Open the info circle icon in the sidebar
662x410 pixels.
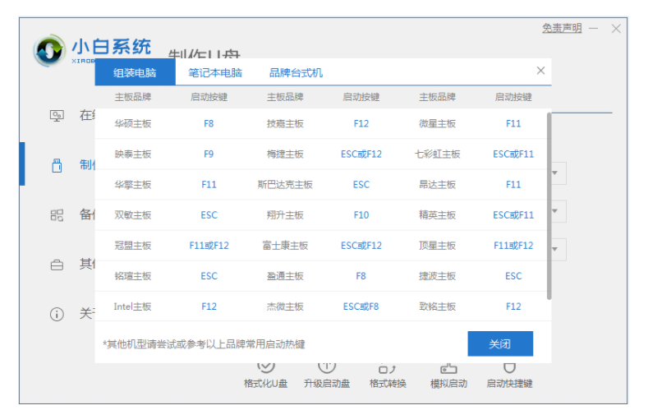[57, 315]
